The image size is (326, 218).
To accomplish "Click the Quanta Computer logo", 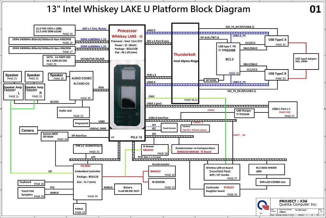I will pyautogui.click(x=263, y=205).
